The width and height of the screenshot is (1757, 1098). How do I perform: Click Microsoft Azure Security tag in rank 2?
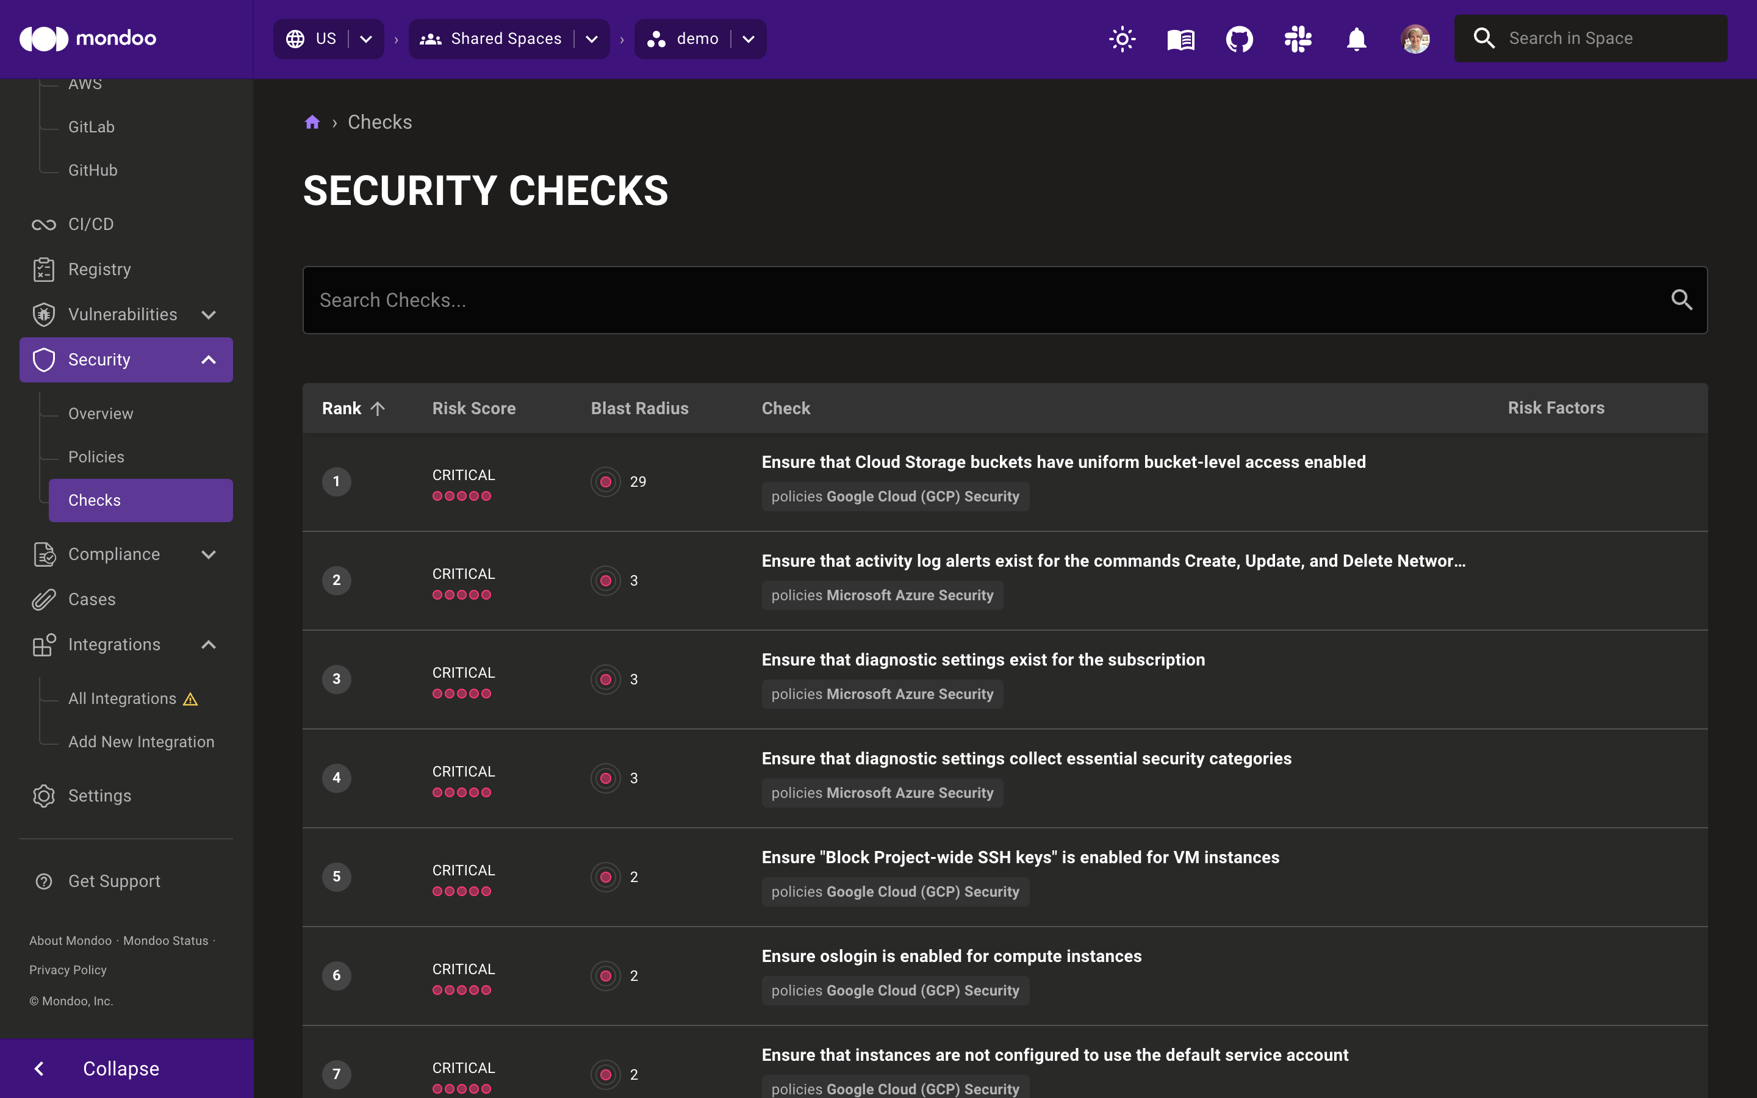[x=882, y=595]
